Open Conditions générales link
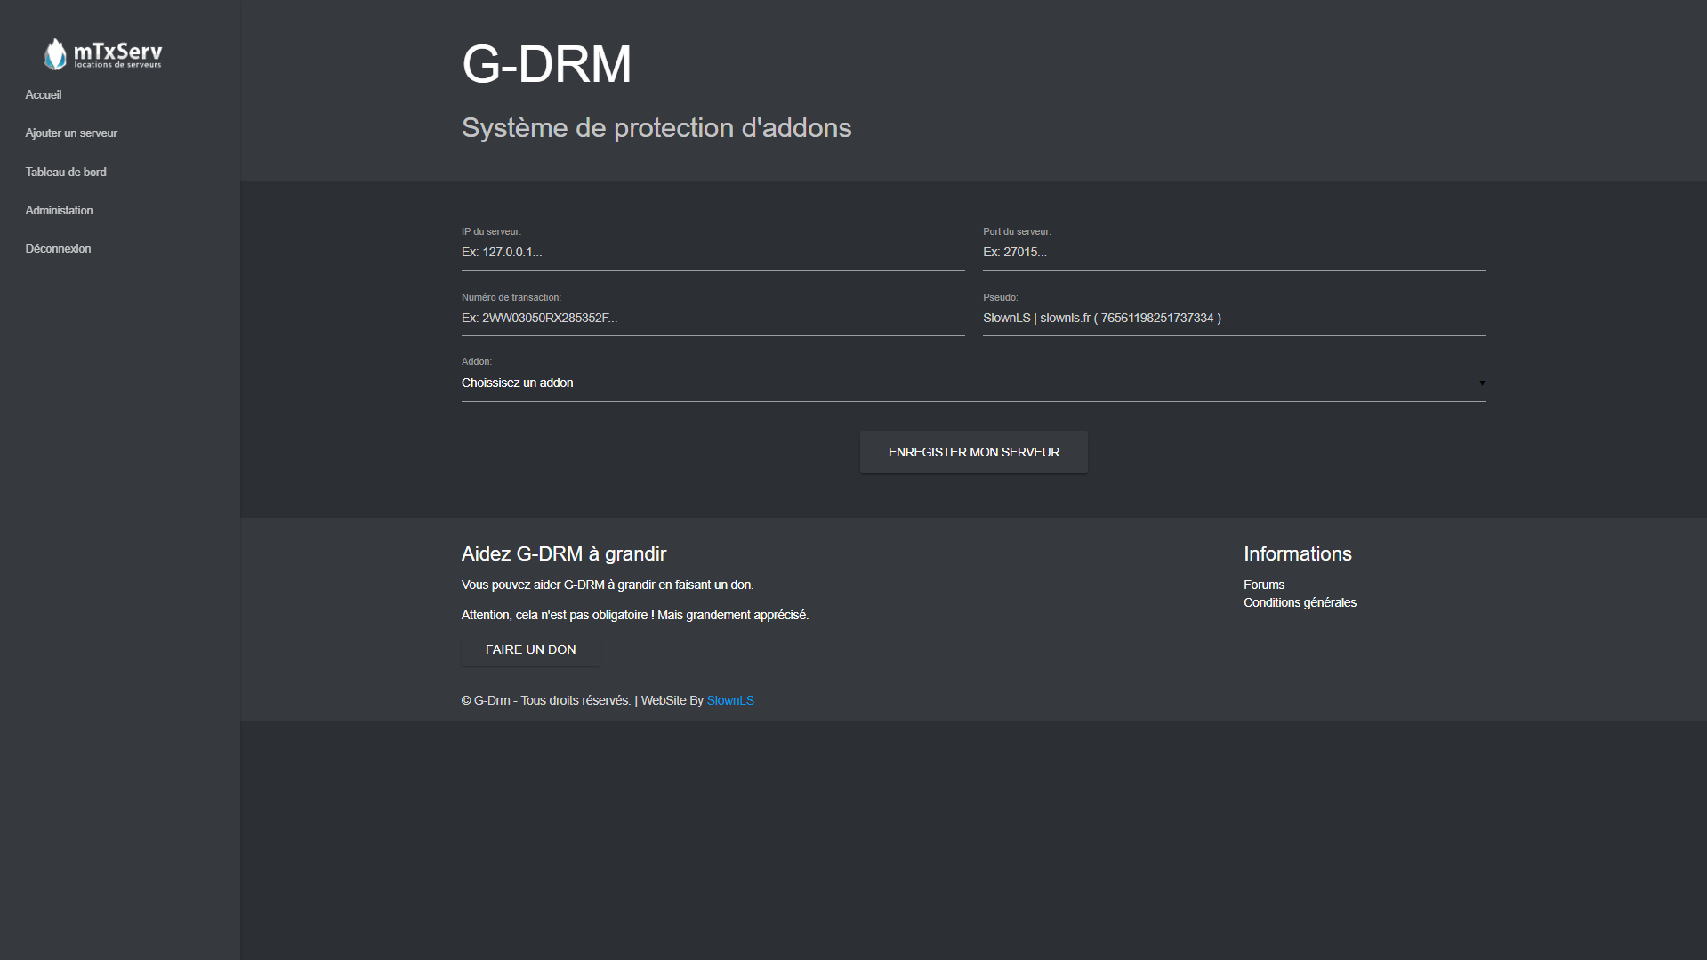The height and width of the screenshot is (960, 1707). [x=1300, y=602]
